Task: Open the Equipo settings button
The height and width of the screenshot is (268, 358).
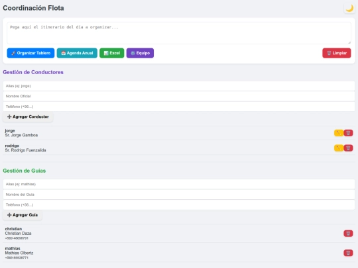Action: coord(140,53)
